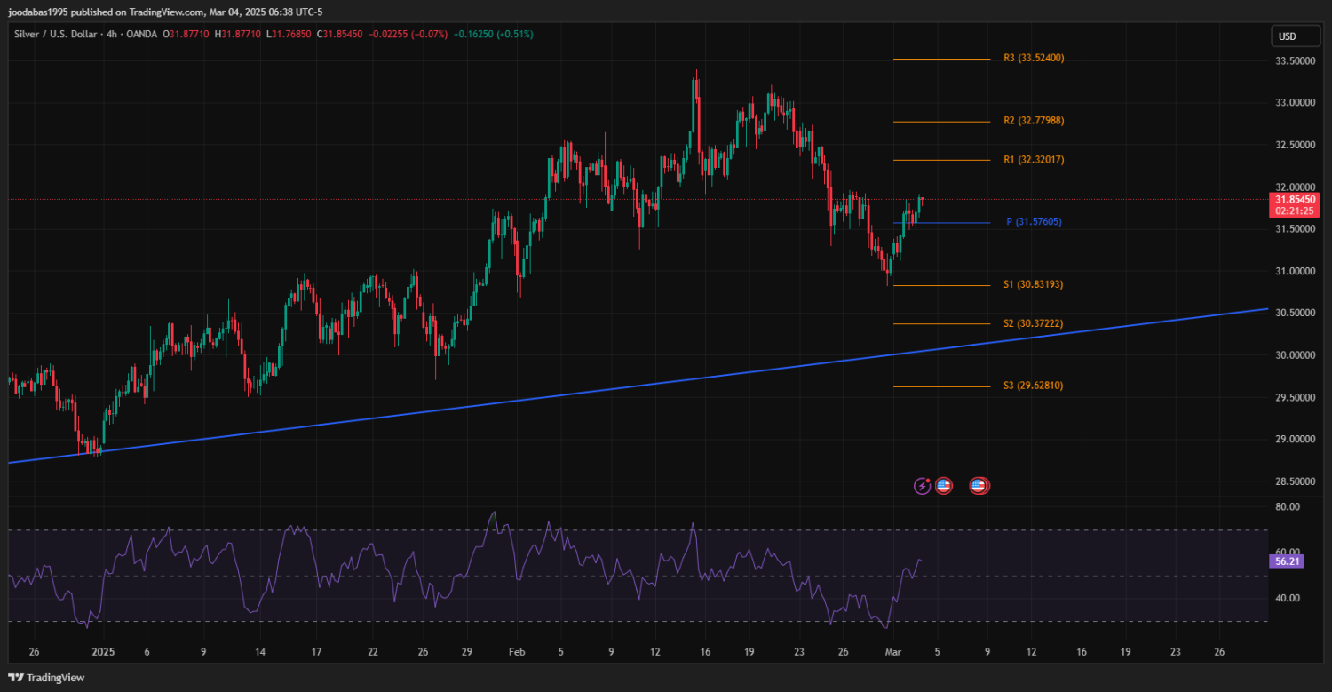Screen dimensions: 1332x692
Task: Click the S3 (29.62810) support label
Action: [1034, 386]
